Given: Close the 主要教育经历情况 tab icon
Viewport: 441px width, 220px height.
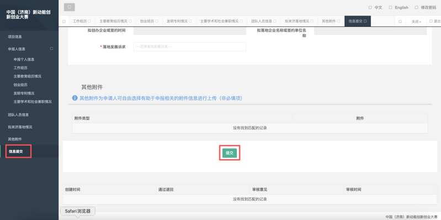Looking at the screenshot, I should pyautogui.click(x=130, y=21).
